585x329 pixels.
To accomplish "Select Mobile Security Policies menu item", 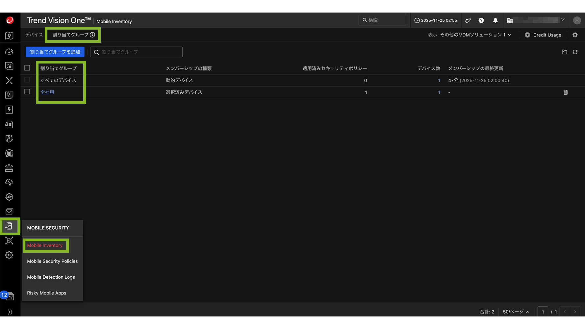I will click(x=52, y=261).
